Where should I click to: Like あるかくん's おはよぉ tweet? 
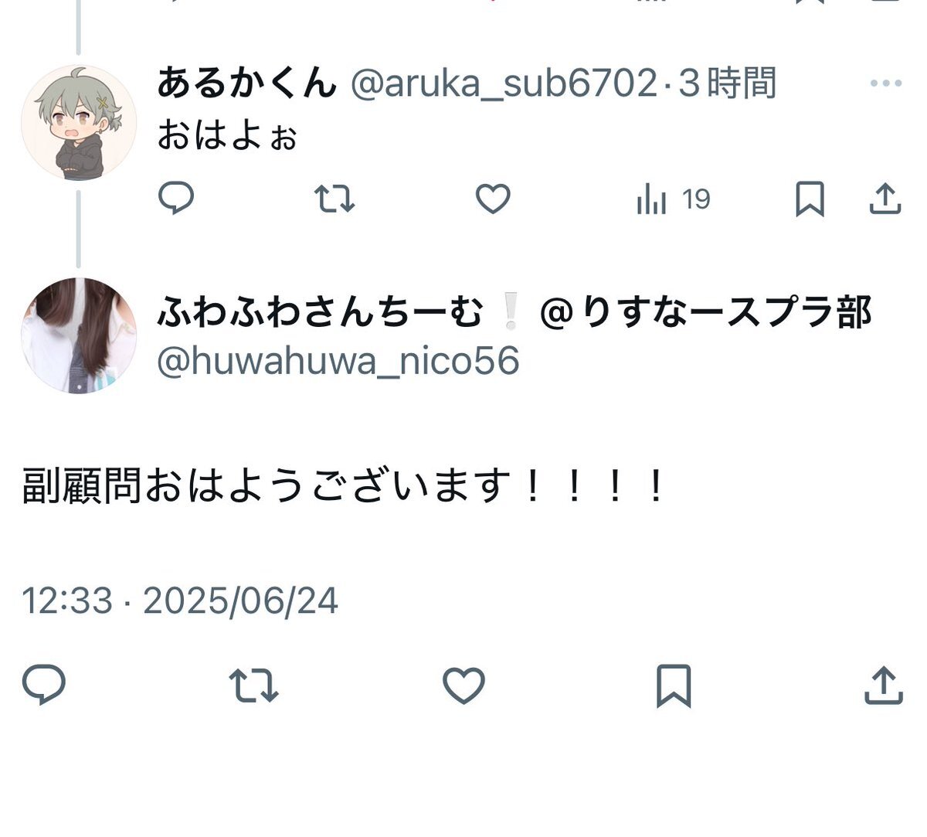[493, 199]
